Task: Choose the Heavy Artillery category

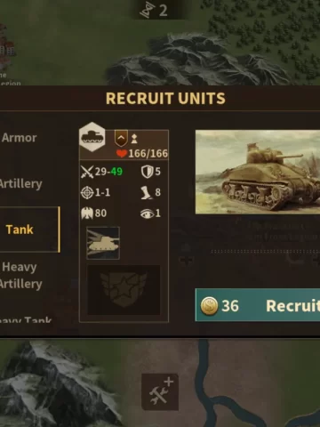Action: click(x=20, y=275)
